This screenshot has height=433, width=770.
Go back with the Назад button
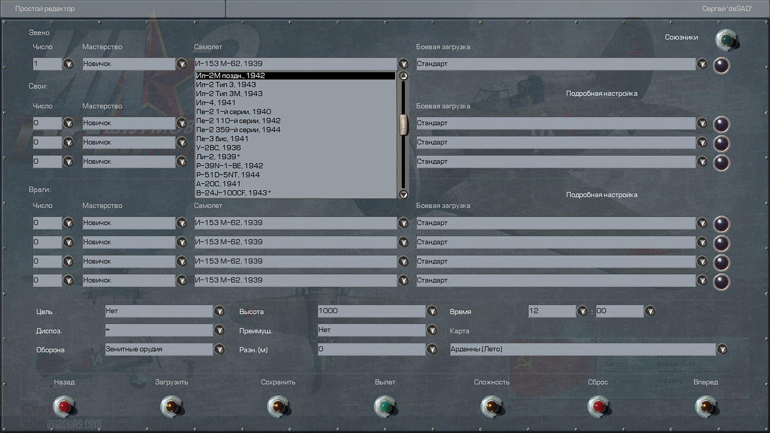[x=63, y=407]
